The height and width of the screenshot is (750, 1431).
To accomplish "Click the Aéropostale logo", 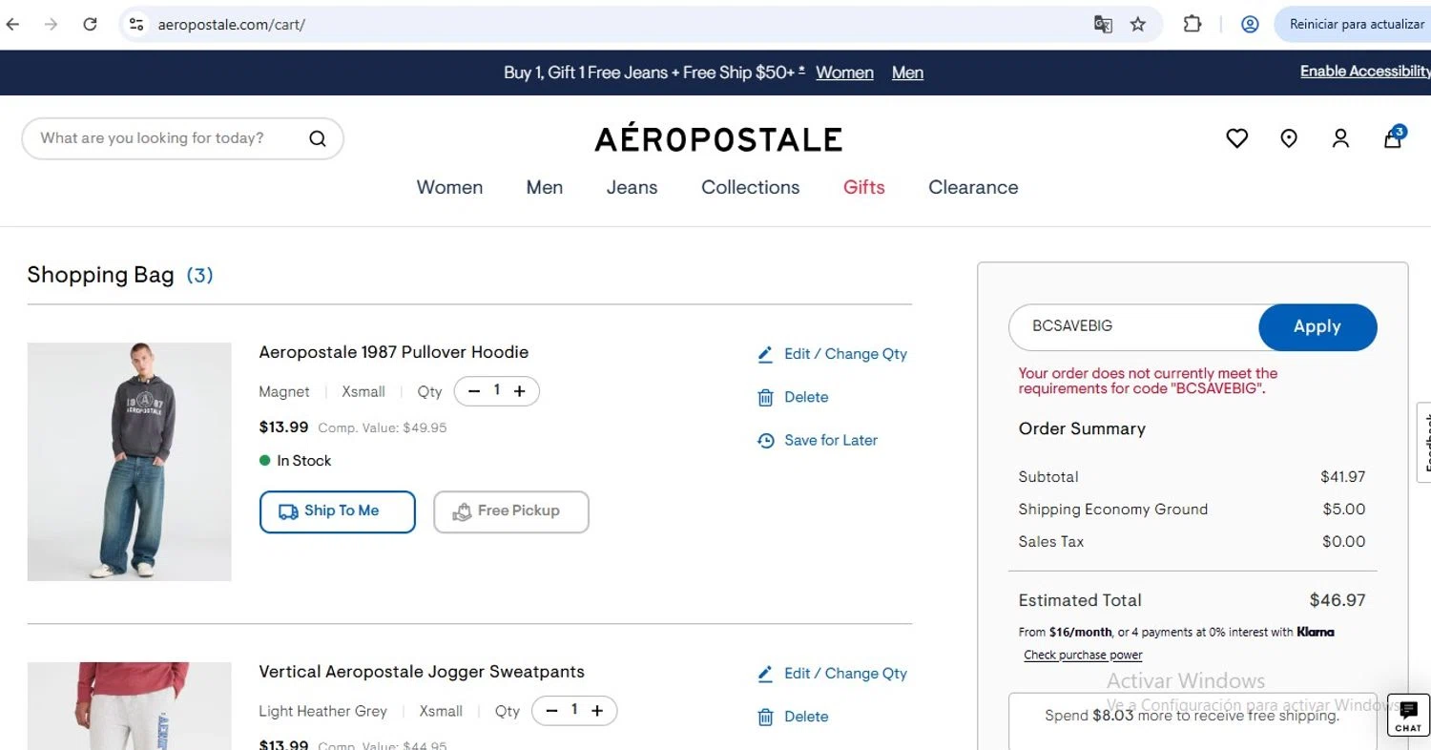I will pyautogui.click(x=718, y=139).
